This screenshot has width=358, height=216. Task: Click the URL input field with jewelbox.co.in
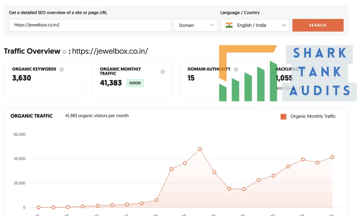click(90, 25)
